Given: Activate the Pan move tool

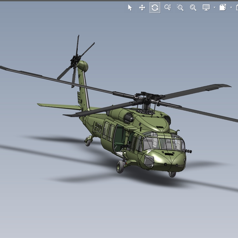Looking at the screenshot, I should [x=142, y=8].
